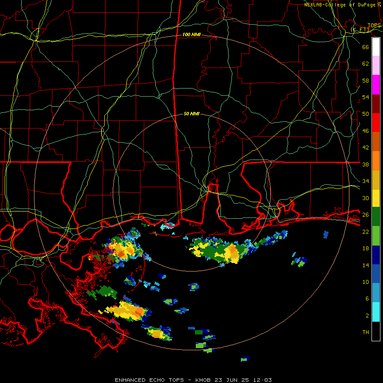Screen dimensions: 383x383
Task: Click the burnt orange swatch on the tops scale
Action: [376, 141]
